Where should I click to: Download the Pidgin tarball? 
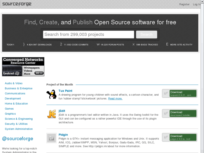point(179,137)
